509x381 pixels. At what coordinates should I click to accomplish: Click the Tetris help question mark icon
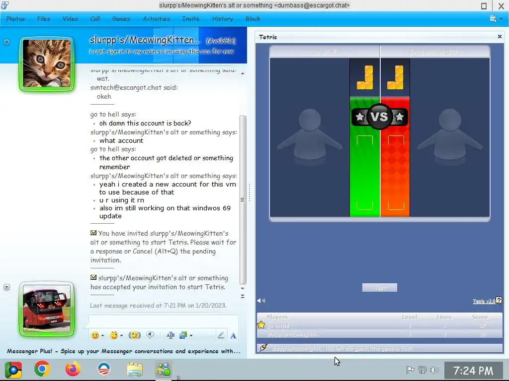click(499, 301)
